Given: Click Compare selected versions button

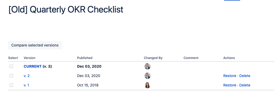Looking at the screenshot, I should click(35, 45).
